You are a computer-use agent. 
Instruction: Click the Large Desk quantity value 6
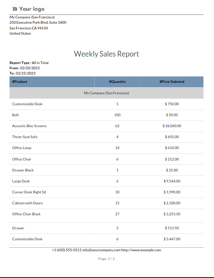tap(117, 181)
